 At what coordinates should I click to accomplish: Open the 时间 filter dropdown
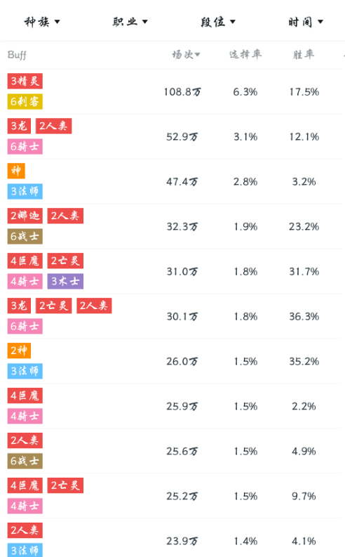click(306, 22)
